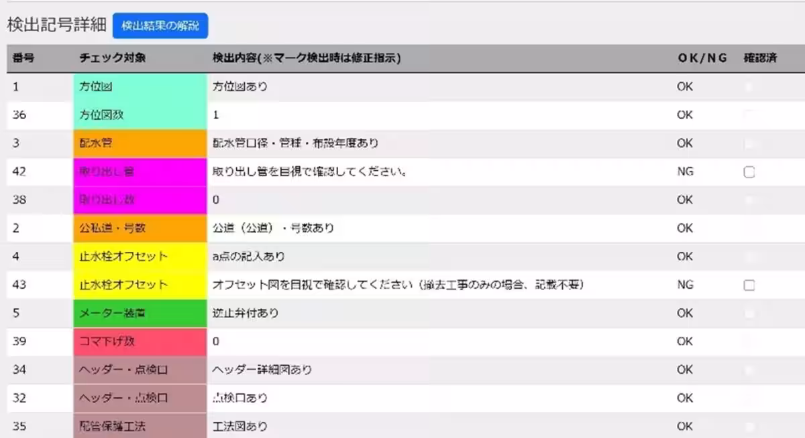The height and width of the screenshot is (438, 805).
Task: Check the 確認済 checkbox on row 43
Action: tap(749, 284)
